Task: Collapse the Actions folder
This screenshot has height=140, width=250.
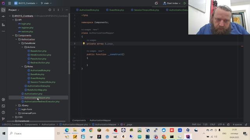Action: (22, 47)
